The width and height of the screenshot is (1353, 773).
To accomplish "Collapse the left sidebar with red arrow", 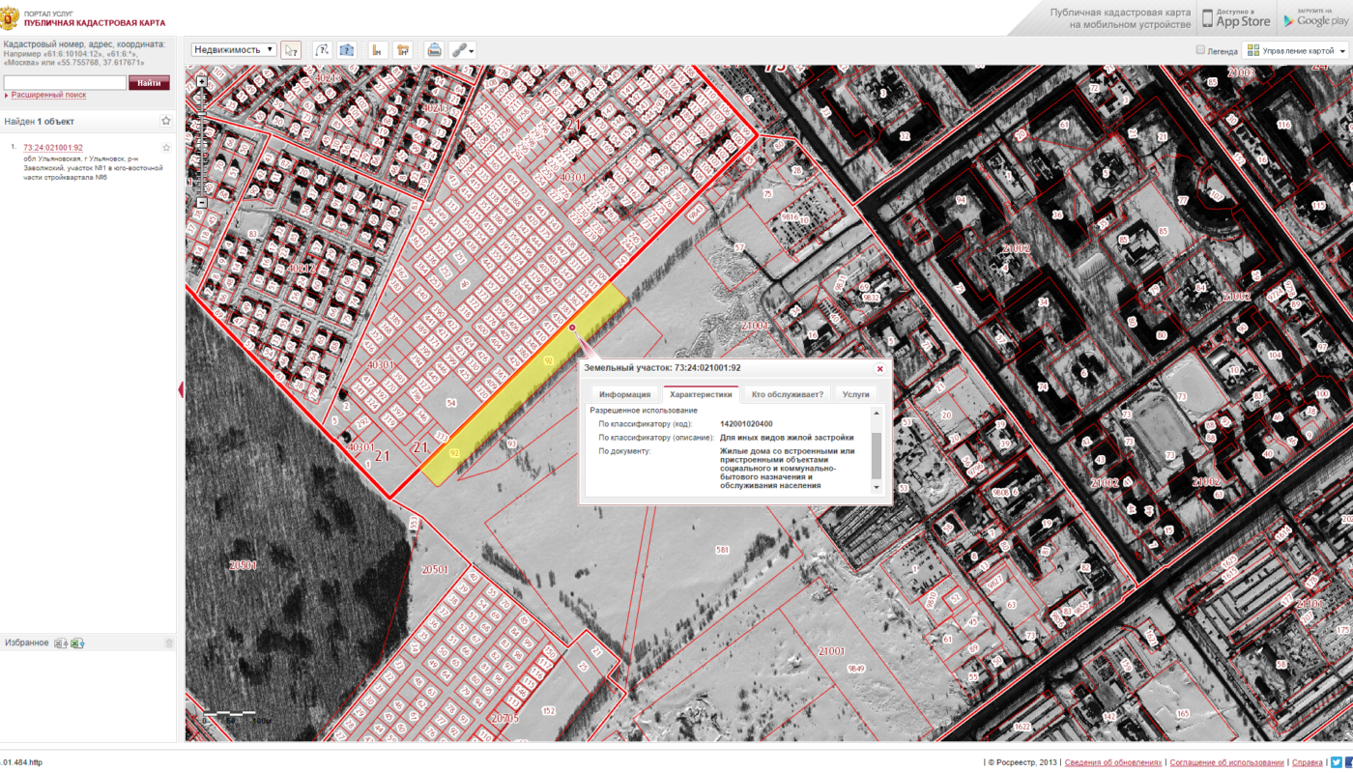I will pyautogui.click(x=180, y=389).
